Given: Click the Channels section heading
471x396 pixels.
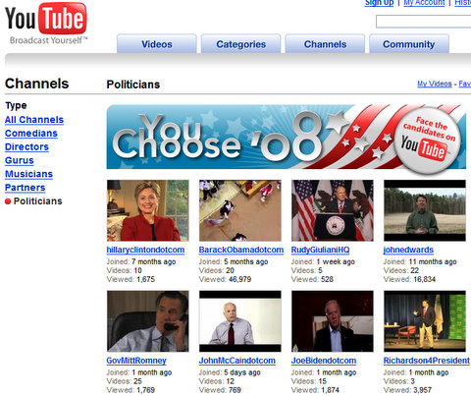Looking at the screenshot, I should 36,84.
